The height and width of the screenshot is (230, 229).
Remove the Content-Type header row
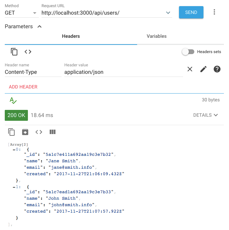pyautogui.click(x=190, y=69)
